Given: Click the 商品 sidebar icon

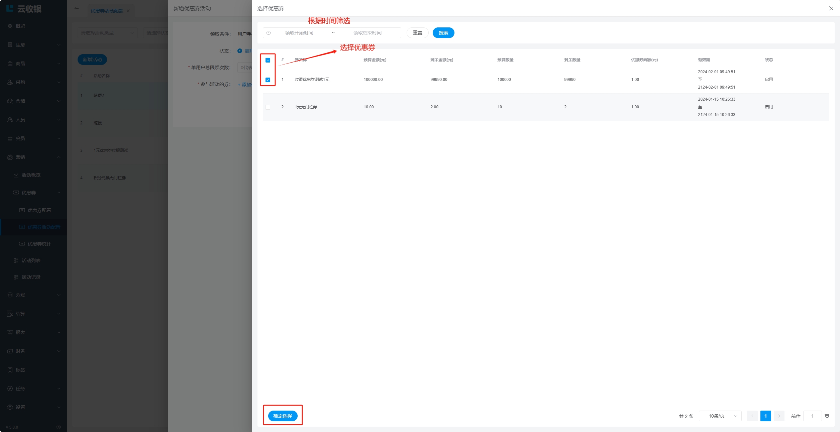Looking at the screenshot, I should coord(10,64).
